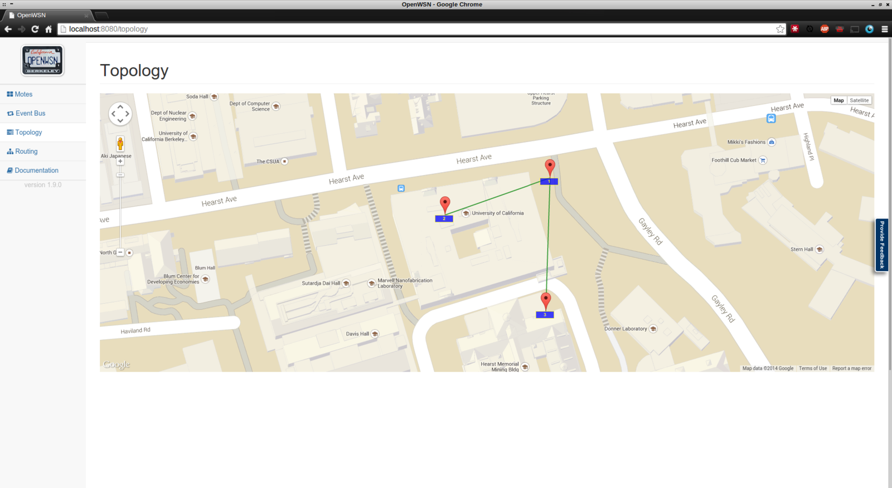Open the AdBlock Plus extension
This screenshot has width=892, height=488.
pyautogui.click(x=825, y=29)
